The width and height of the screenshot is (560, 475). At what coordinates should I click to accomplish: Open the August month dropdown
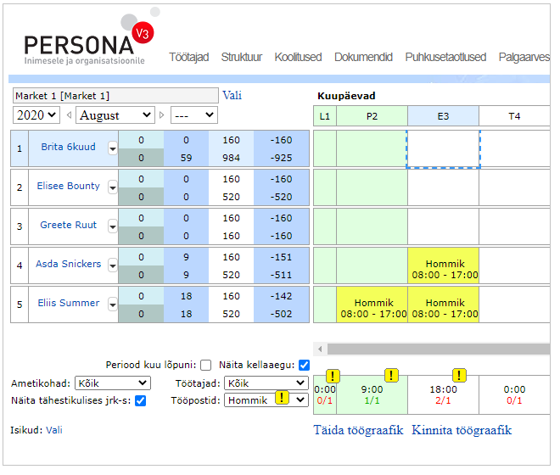[115, 115]
